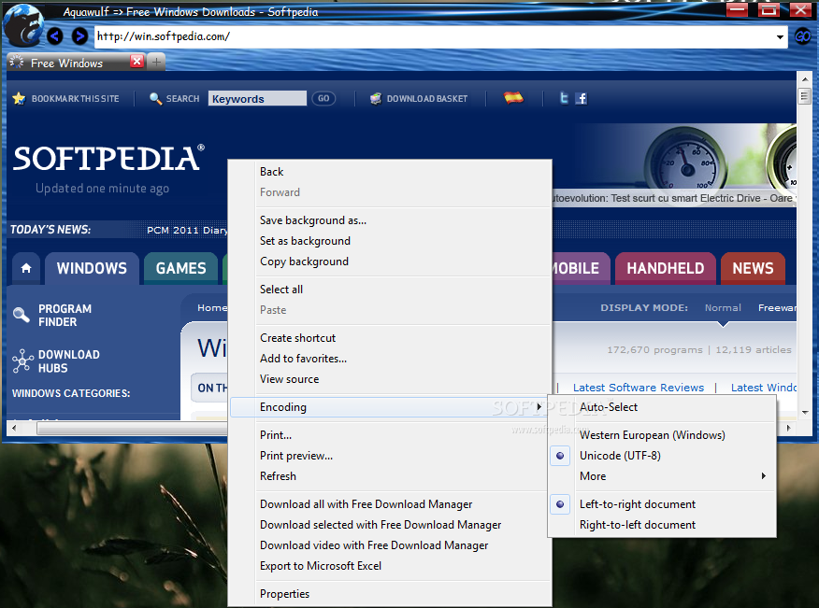Click the search magnifier icon on Softpedia toolbar
Screen dimensions: 819x608
155,99
